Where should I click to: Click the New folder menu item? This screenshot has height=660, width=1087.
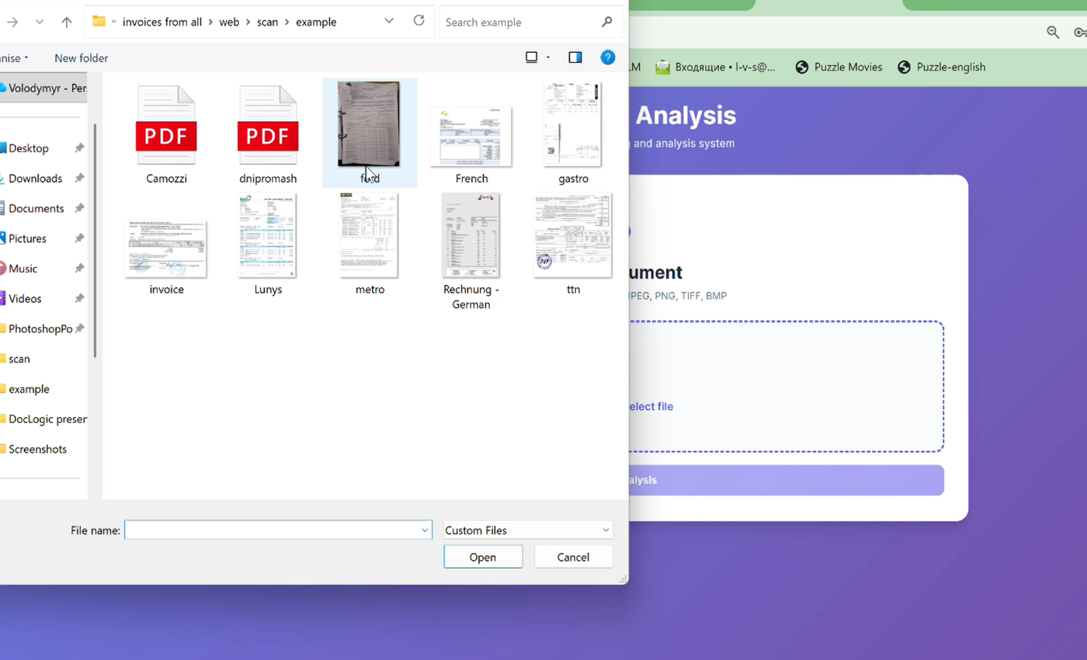(x=82, y=58)
